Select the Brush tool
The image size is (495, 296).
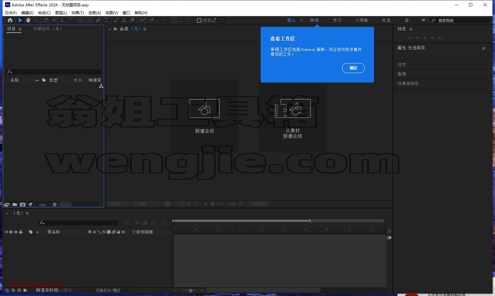pyautogui.click(x=116, y=20)
